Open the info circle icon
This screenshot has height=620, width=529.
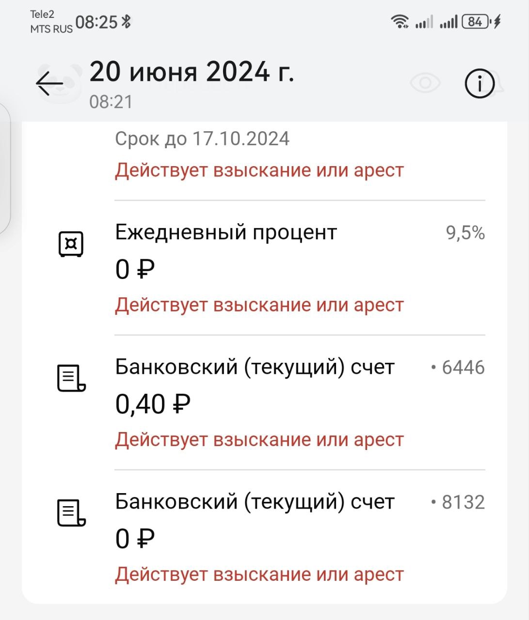click(x=479, y=84)
